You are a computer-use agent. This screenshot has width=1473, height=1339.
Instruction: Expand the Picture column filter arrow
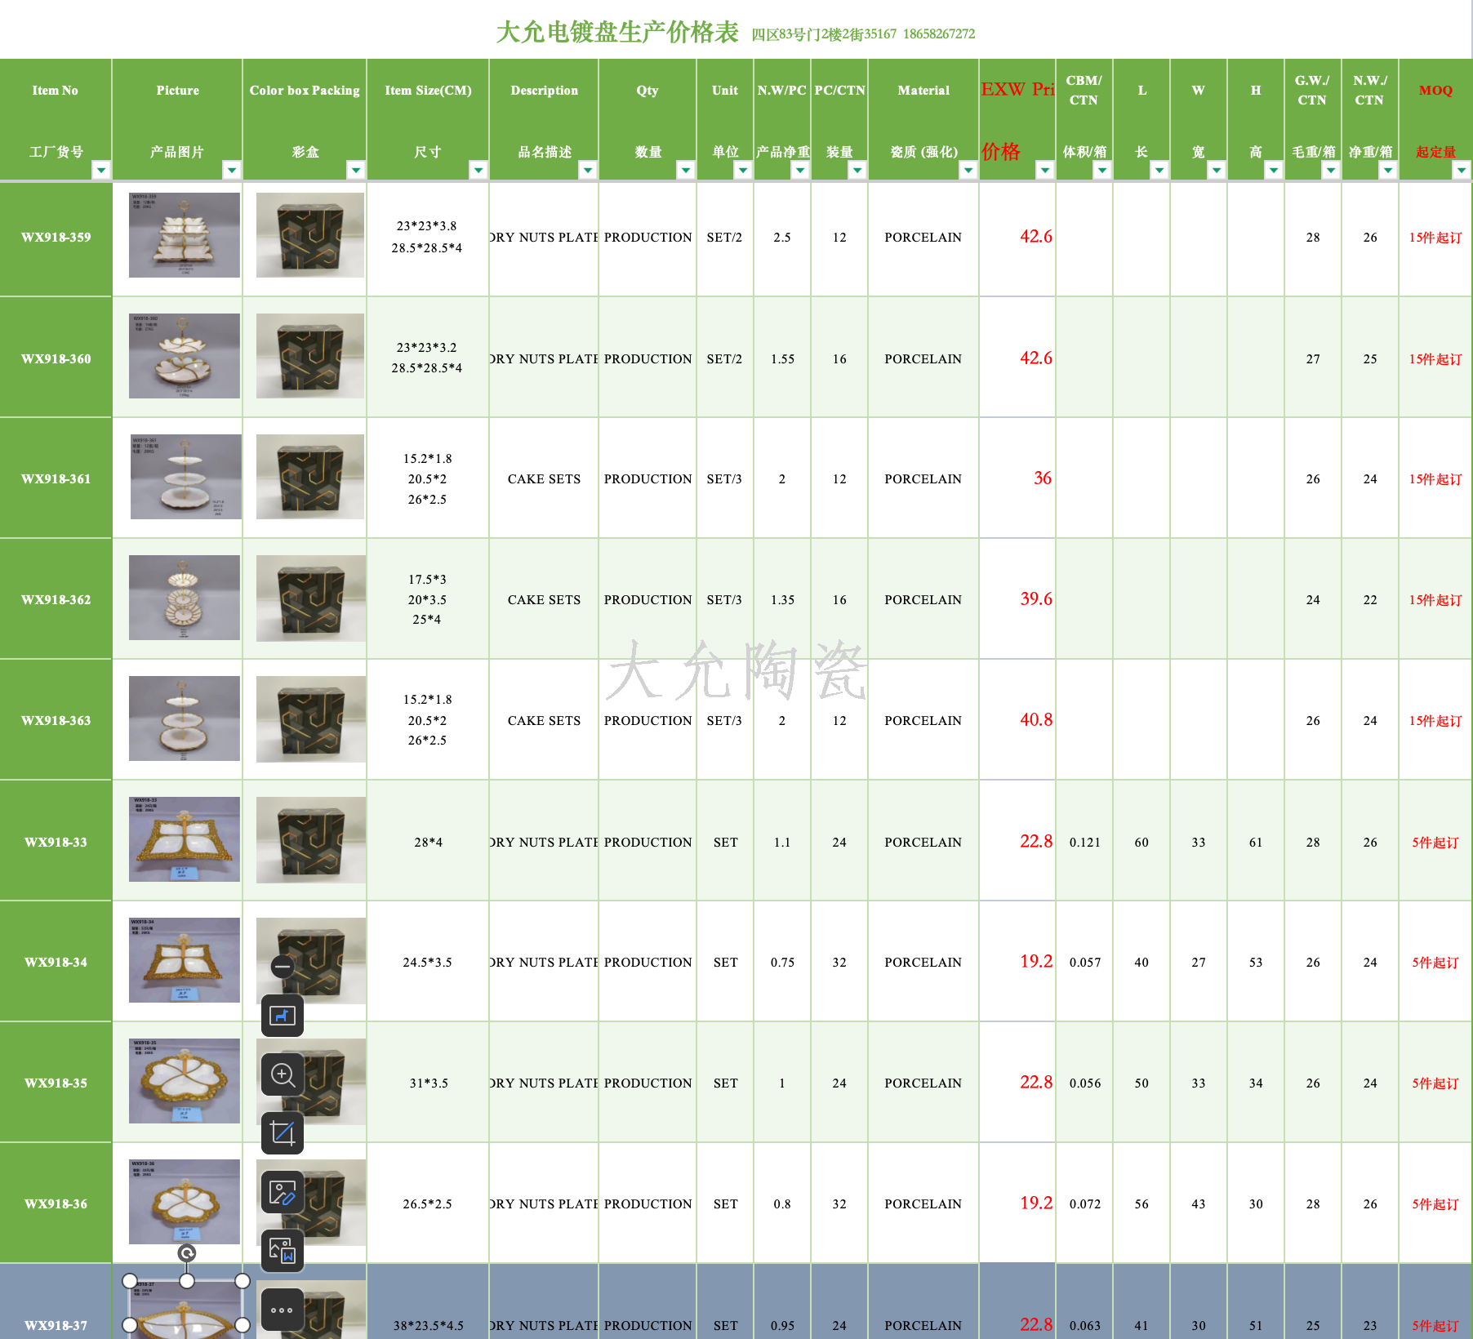[x=232, y=170]
